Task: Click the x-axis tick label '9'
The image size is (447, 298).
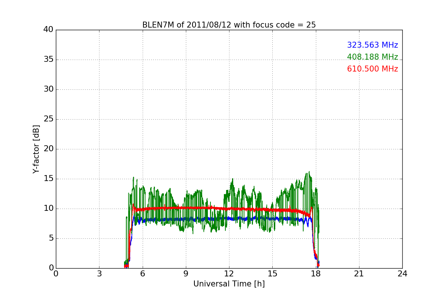Action: pyautogui.click(x=186, y=274)
